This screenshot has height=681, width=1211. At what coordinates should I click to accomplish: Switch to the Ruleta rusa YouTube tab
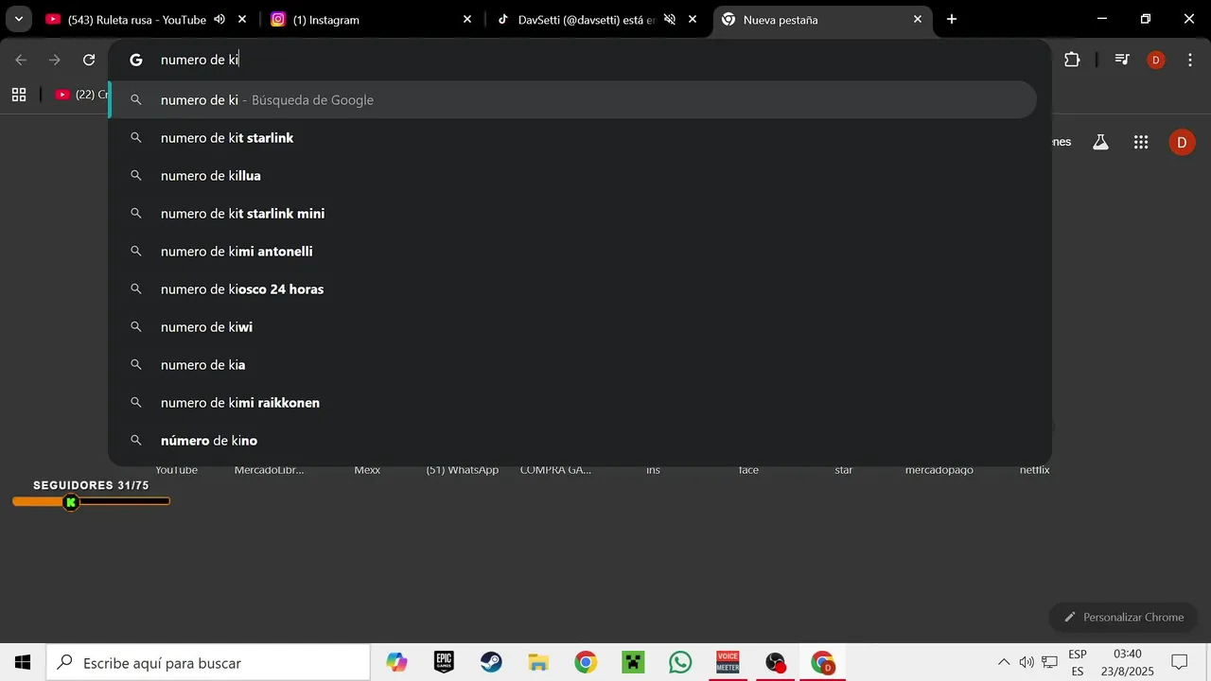coord(136,19)
